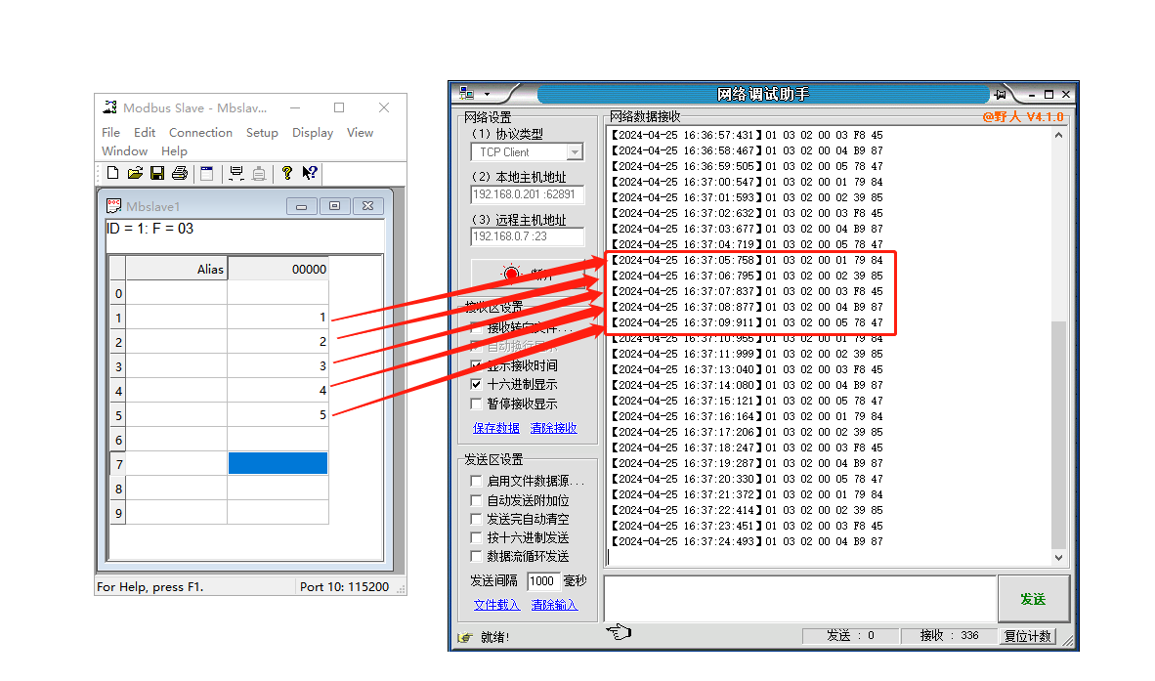Click the pin icon in network assistant title bar

click(x=1001, y=94)
